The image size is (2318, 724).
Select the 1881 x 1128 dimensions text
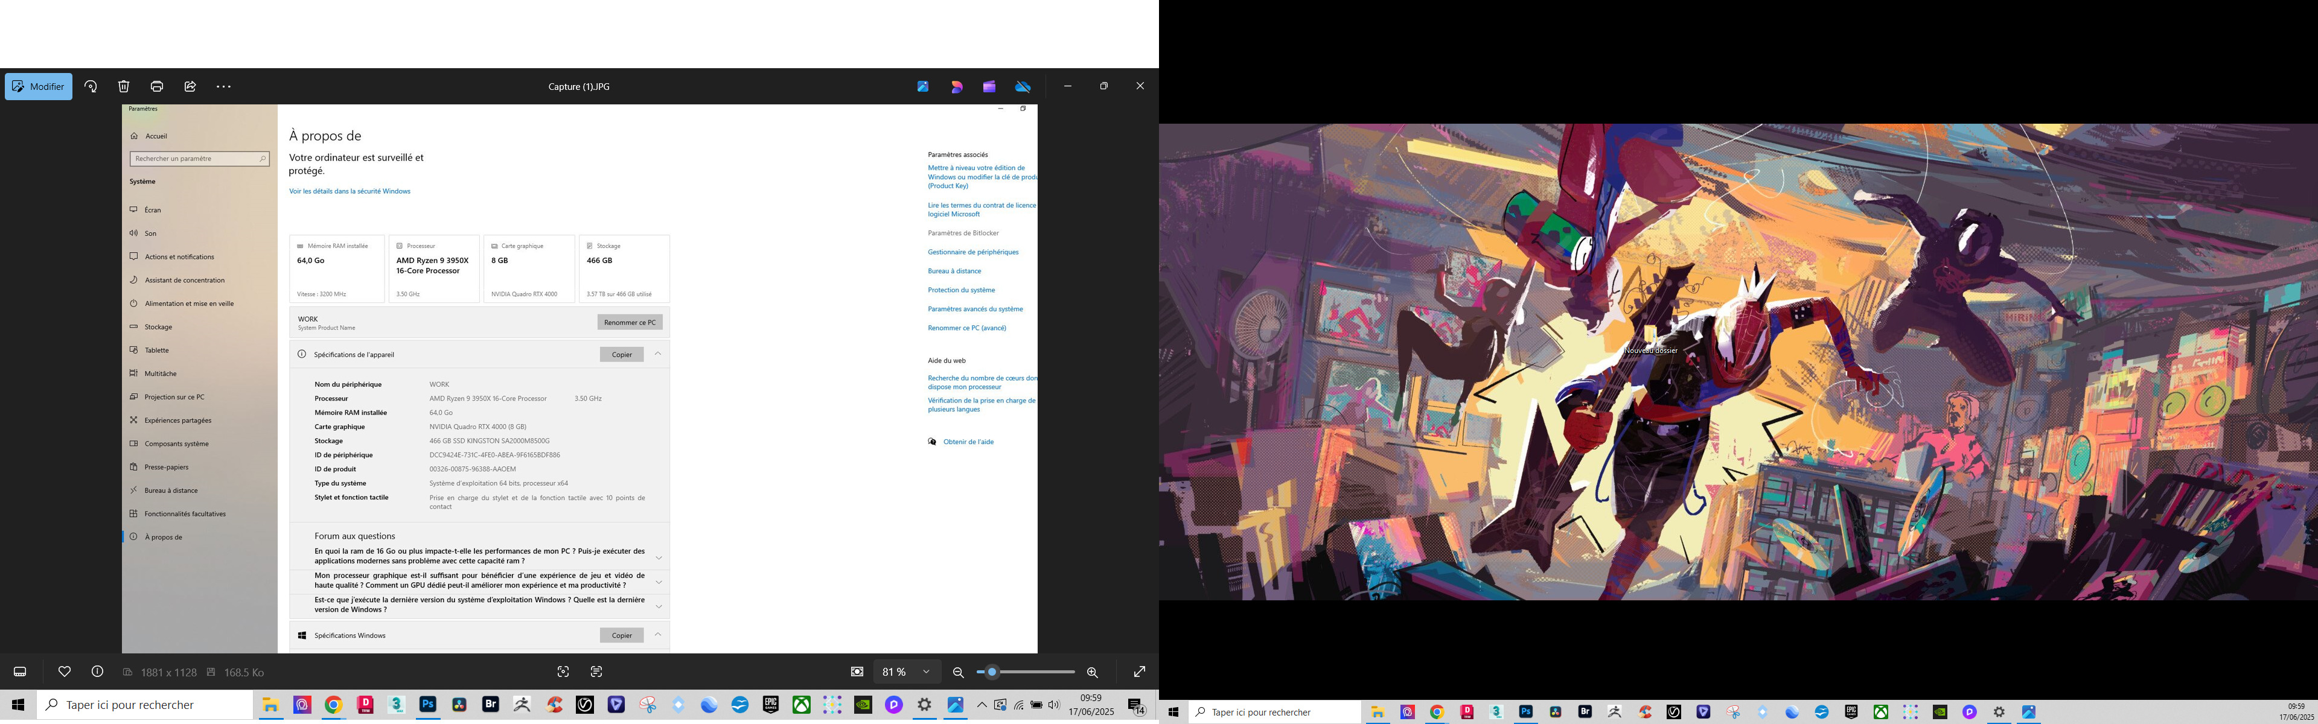(168, 673)
